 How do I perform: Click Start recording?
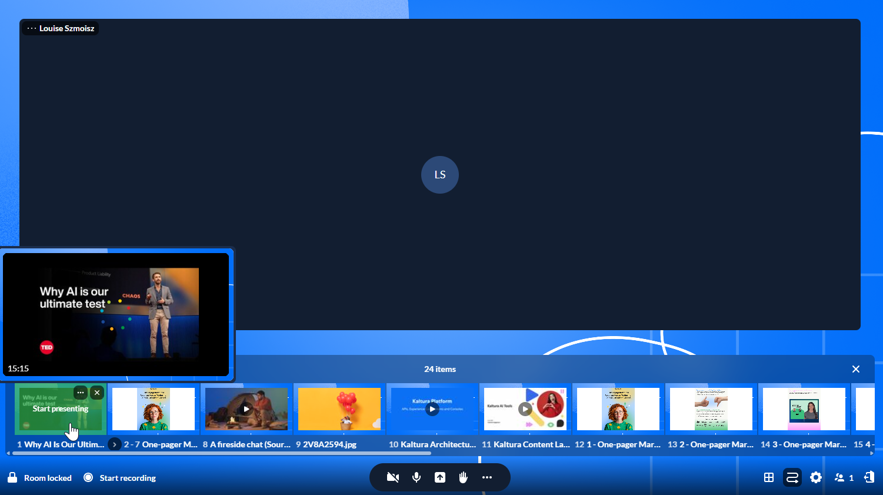tap(120, 477)
